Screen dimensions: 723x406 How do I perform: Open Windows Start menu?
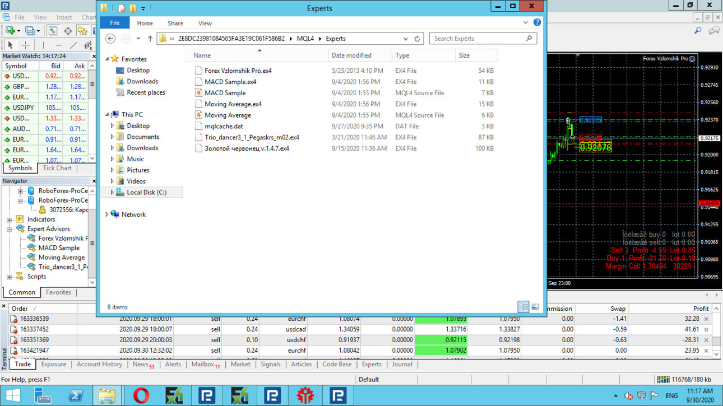coord(12,395)
